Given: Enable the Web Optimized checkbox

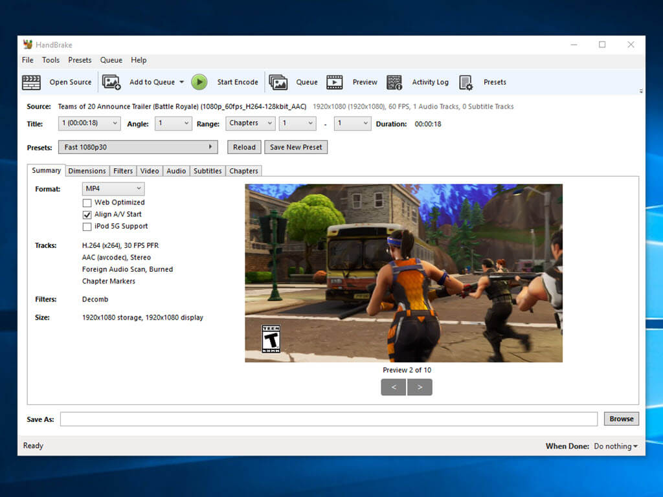Looking at the screenshot, I should coord(87,203).
